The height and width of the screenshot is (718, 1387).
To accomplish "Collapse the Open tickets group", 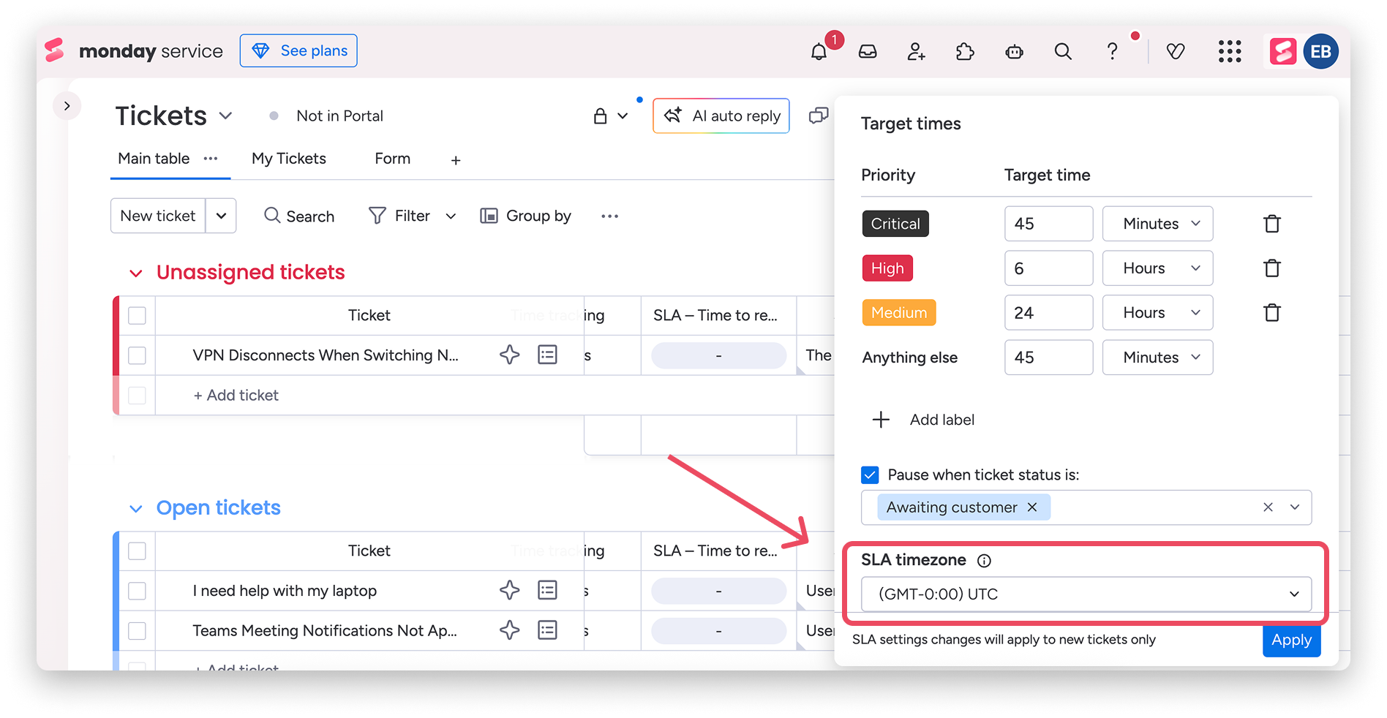I will (x=135, y=509).
